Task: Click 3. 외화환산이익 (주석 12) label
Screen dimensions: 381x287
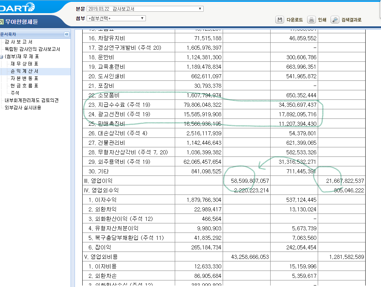Action: tap(121, 219)
